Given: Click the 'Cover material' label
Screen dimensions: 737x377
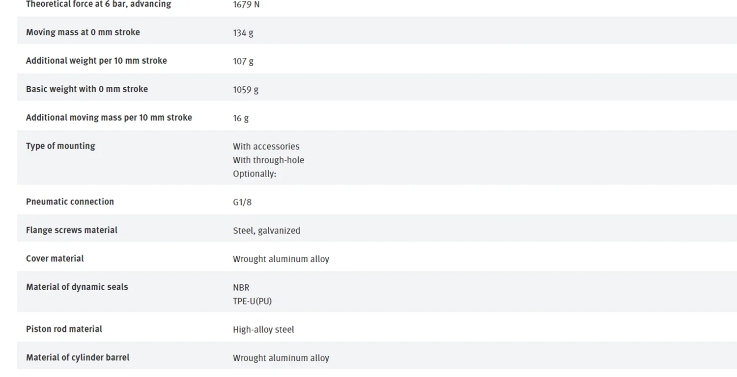Looking at the screenshot, I should click(x=55, y=259).
